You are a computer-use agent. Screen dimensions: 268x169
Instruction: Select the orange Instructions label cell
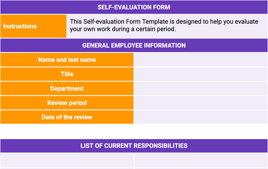34,26
